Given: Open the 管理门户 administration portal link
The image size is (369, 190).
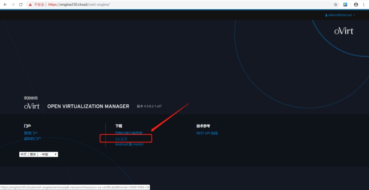Looking at the screenshot, I should pyautogui.click(x=31, y=133).
